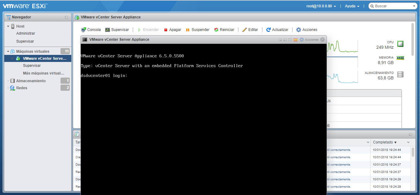The width and height of the screenshot is (420, 195).
Task: Open console window Acciones gear menu
Action: click(309, 40)
